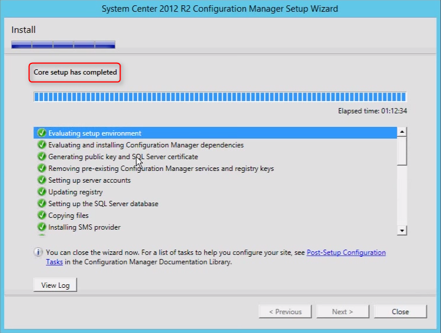Click the < Previous button
The height and width of the screenshot is (333, 441).
click(285, 312)
